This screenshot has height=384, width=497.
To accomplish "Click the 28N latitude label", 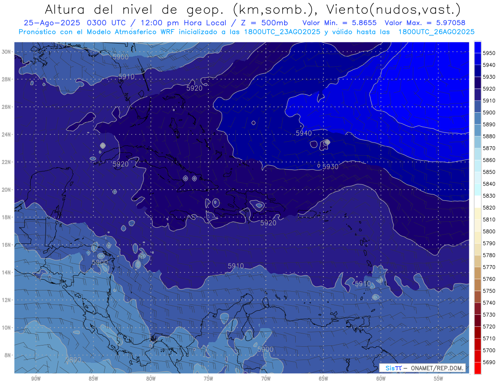I will click(6, 79).
